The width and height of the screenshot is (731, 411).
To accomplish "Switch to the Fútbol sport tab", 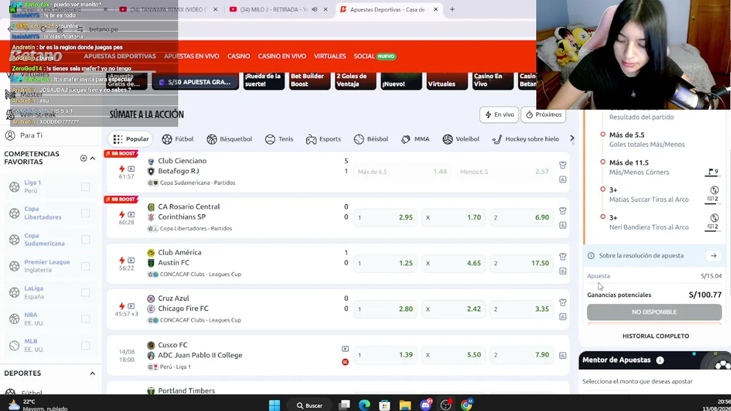I will coord(178,139).
